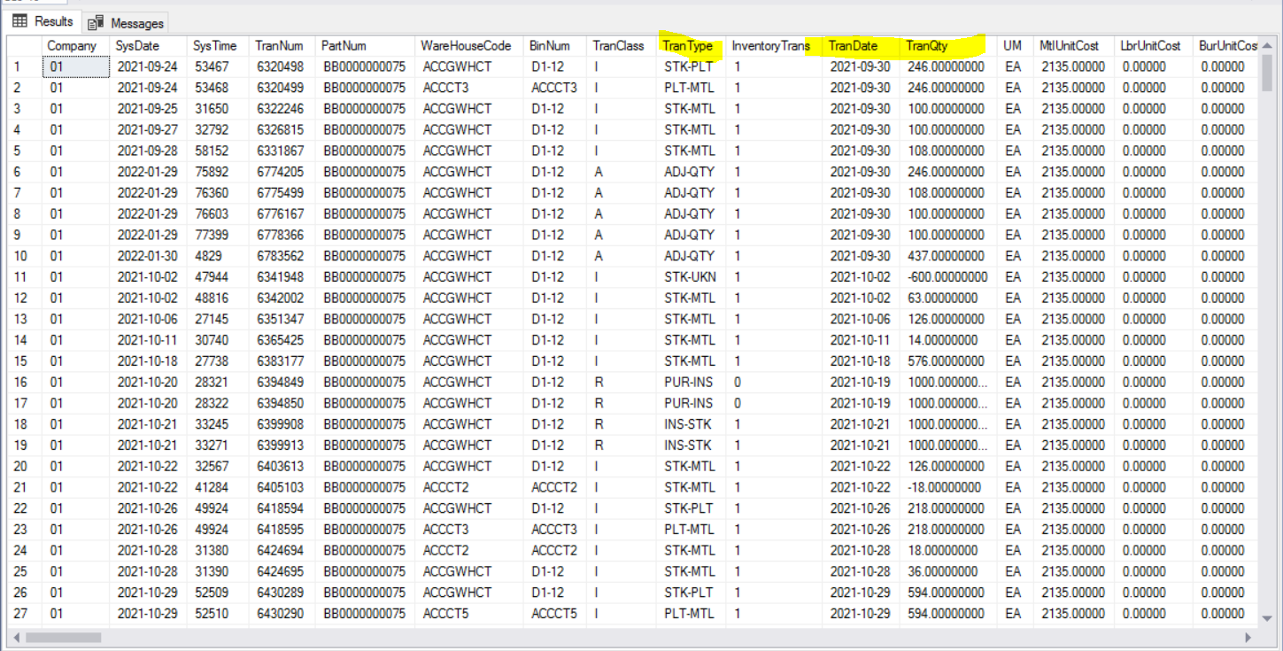
Task: Click the horizontal scrollbar left arrow
Action: (16, 637)
